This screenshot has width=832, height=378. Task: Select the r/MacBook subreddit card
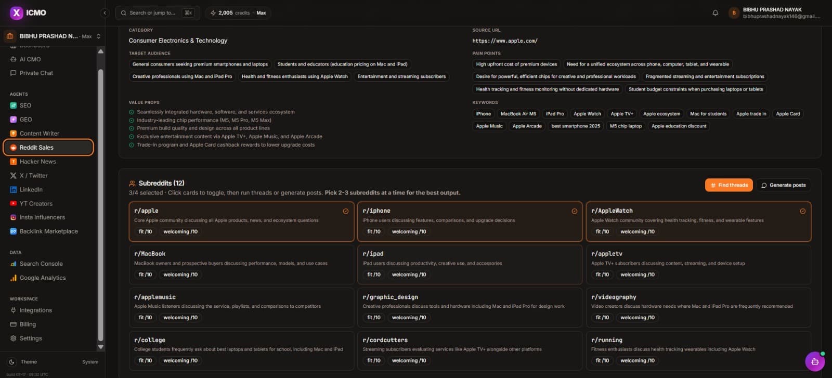point(241,265)
